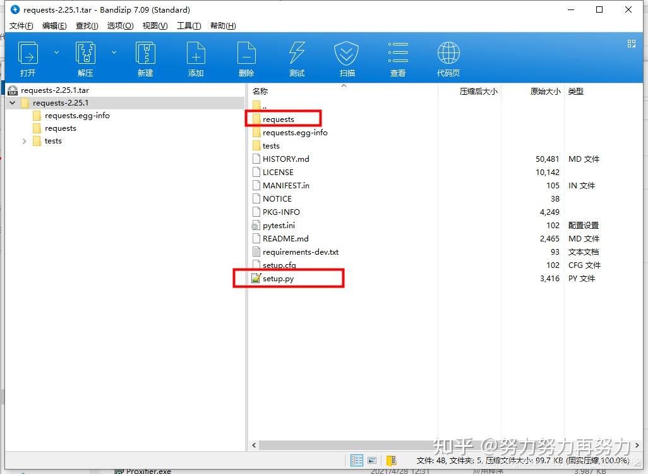Open the dropdown arrow next to 解压
This screenshot has width=648, height=474.
coord(114,52)
